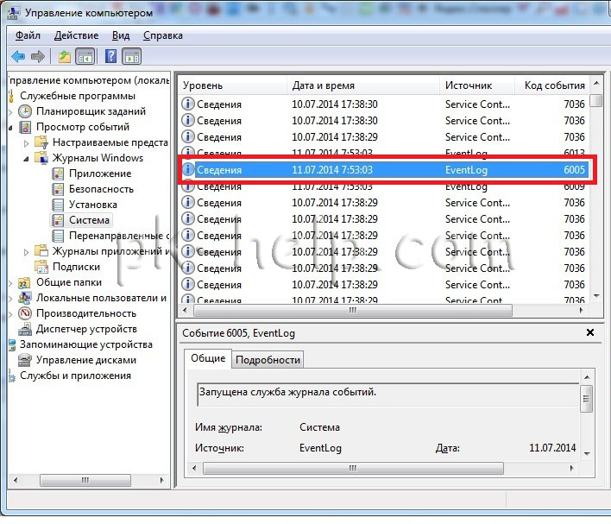Click the console tree horizontal scrollbar thumb

coord(85,480)
